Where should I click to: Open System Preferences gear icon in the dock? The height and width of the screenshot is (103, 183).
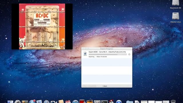pyautogui.click(x=97, y=102)
